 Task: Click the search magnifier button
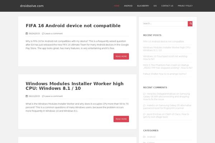(x=190, y=24)
